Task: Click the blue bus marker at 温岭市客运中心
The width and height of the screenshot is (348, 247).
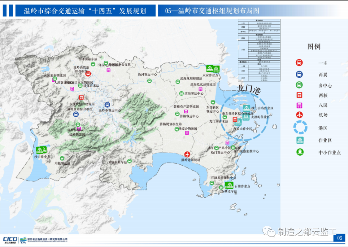Action: [107, 105]
